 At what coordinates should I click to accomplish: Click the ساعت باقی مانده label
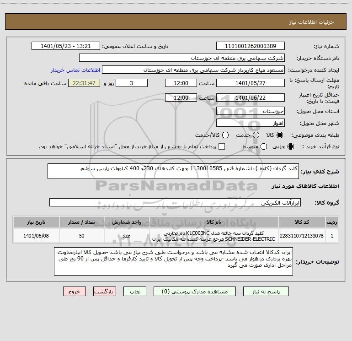coord(45,83)
